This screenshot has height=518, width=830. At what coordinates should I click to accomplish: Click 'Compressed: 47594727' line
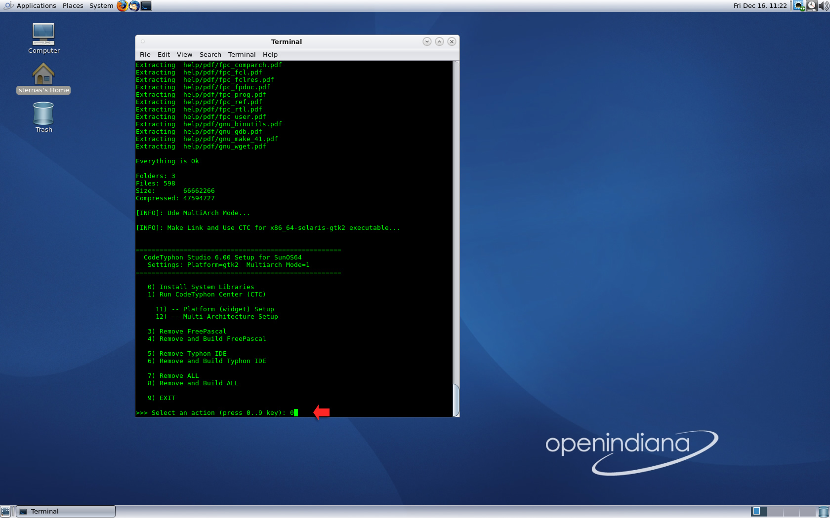click(175, 198)
